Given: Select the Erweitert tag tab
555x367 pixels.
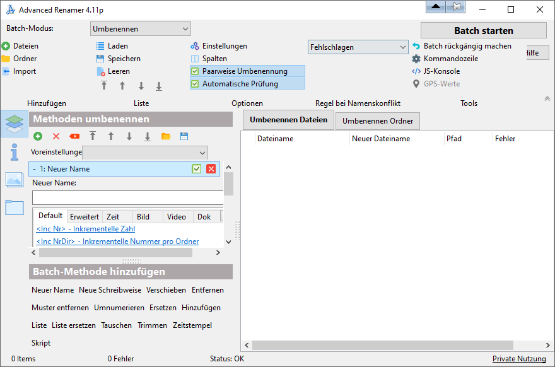Looking at the screenshot, I should [x=84, y=216].
